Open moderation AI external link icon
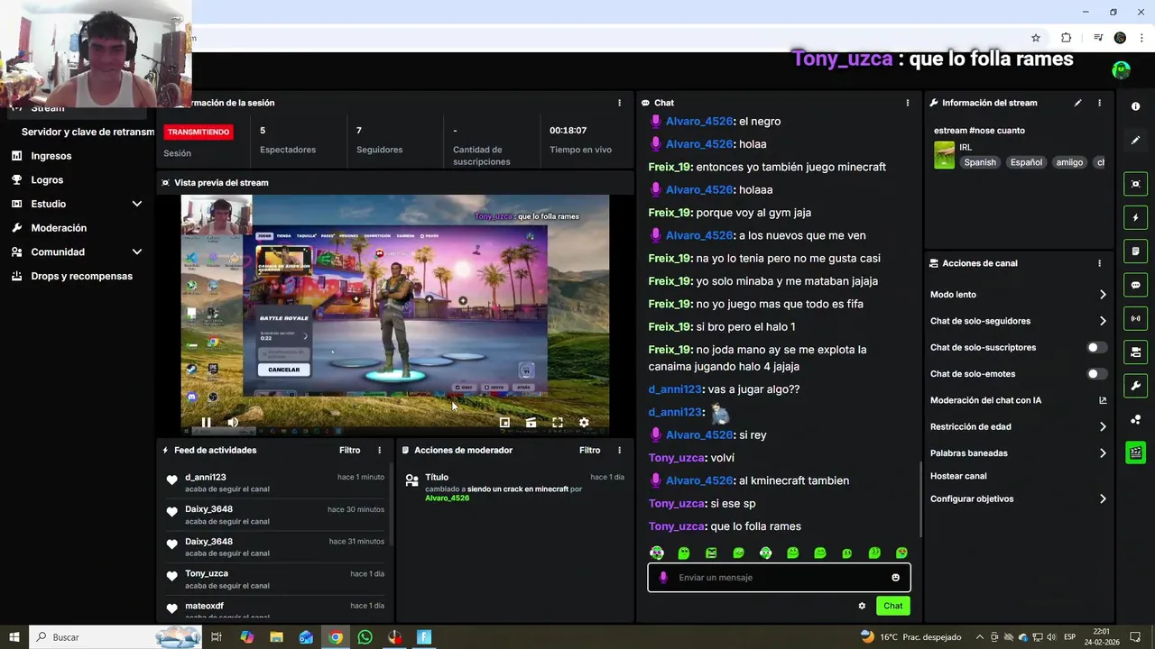1155x649 pixels. tap(1103, 400)
